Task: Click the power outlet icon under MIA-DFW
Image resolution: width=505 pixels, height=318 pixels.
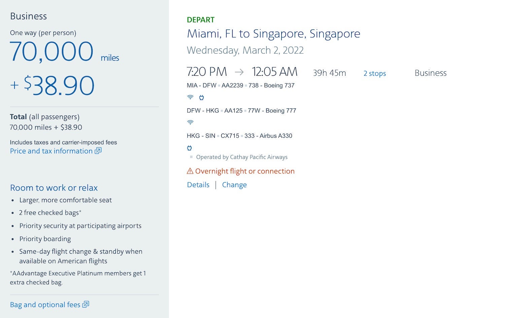Action: point(201,97)
